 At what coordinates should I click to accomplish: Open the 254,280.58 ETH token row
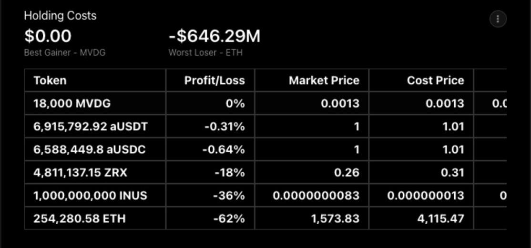(265, 218)
